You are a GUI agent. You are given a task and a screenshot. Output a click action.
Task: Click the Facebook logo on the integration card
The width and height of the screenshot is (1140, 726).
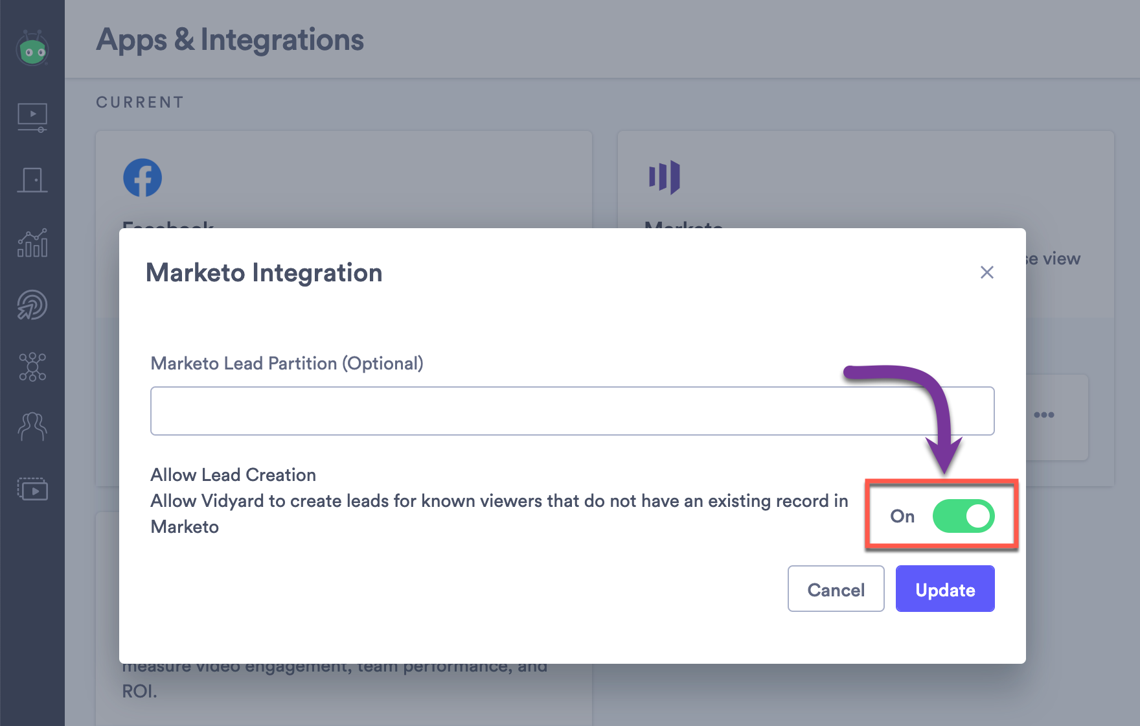[142, 178]
